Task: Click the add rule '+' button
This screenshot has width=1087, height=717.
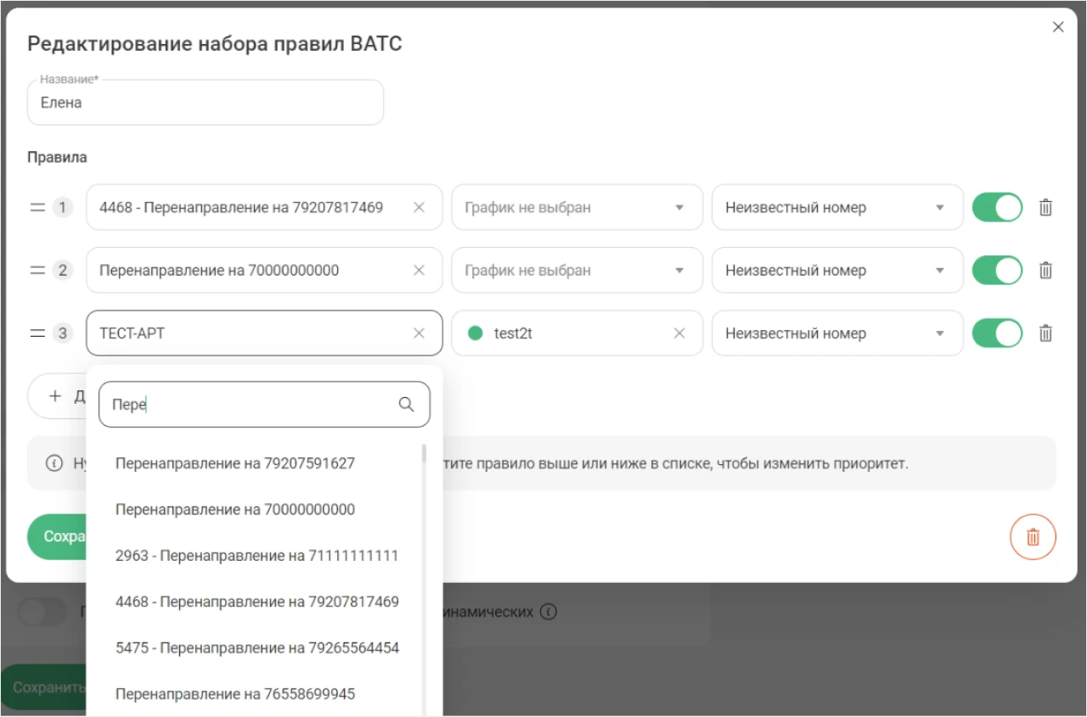Action: (57, 396)
